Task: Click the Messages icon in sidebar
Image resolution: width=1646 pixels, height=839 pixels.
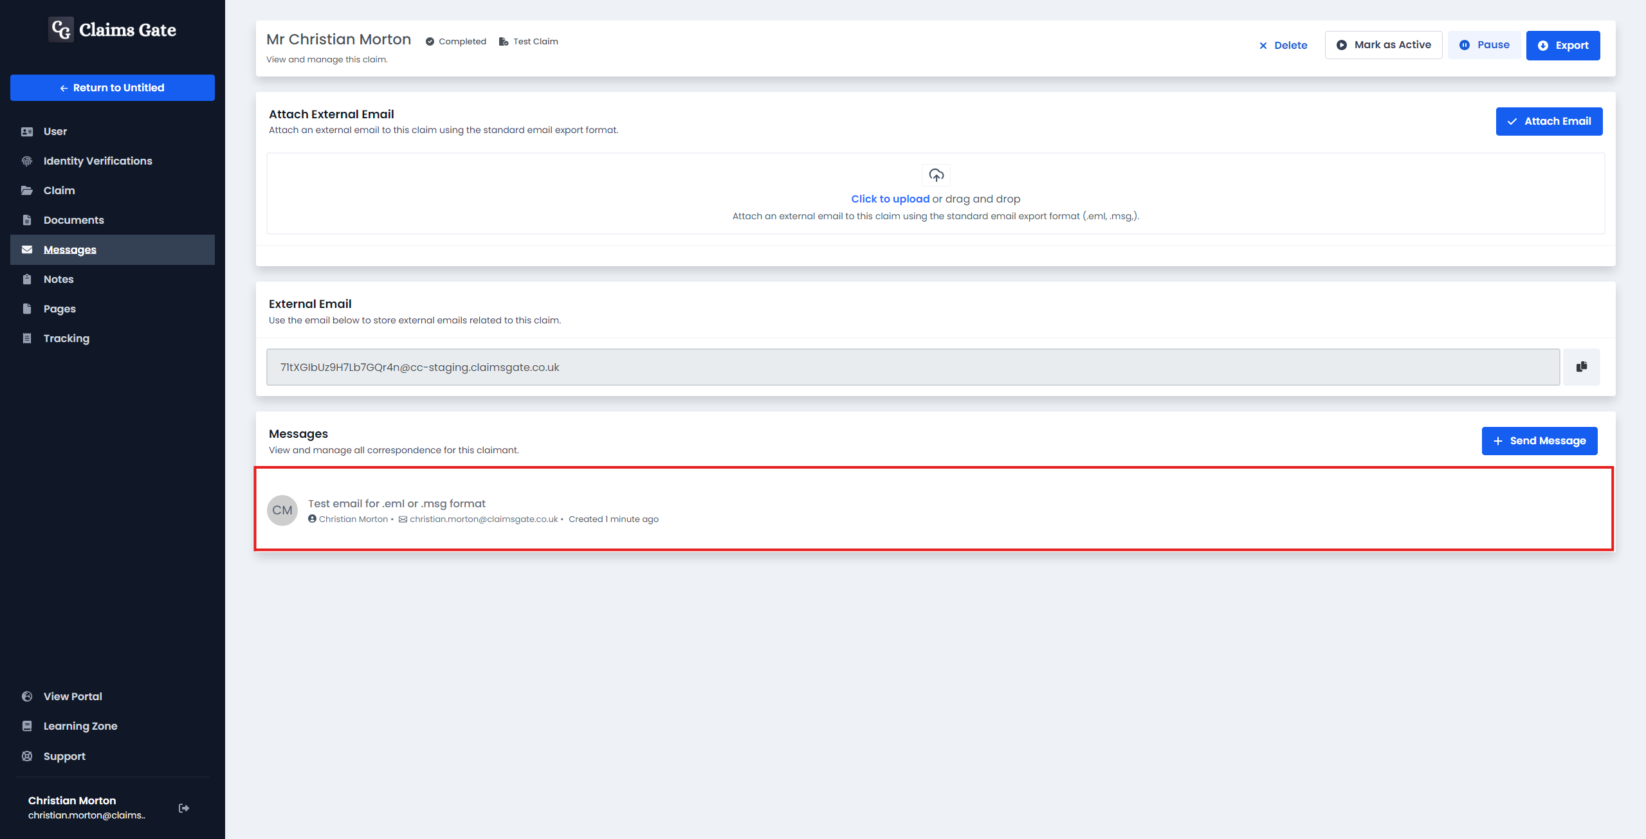Action: pyautogui.click(x=28, y=249)
